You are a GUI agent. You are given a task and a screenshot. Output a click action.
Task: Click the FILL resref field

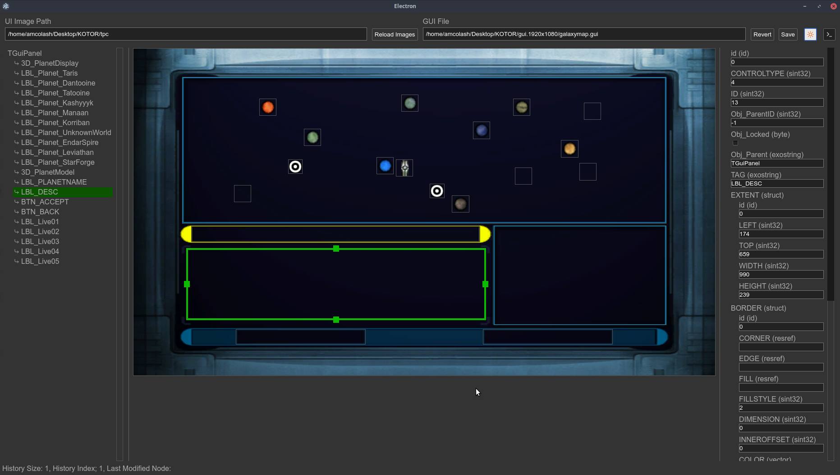coord(781,388)
